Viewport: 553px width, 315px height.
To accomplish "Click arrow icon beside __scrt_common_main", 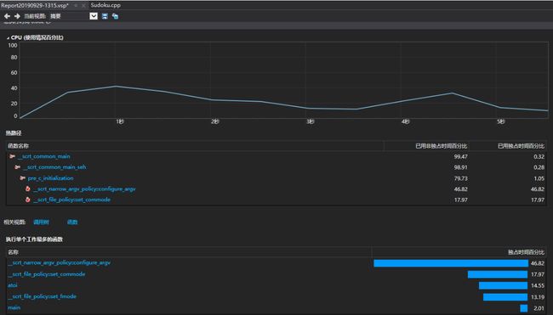I will 13,156.
